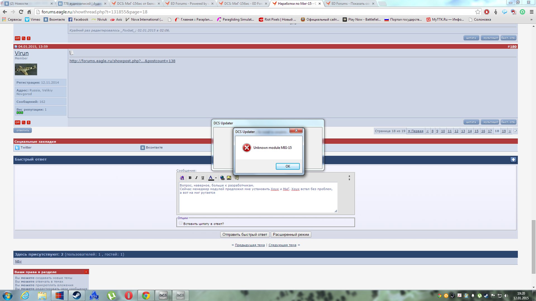Apply the current font color (A icon)
The width and height of the screenshot is (536, 301).
pos(211,178)
